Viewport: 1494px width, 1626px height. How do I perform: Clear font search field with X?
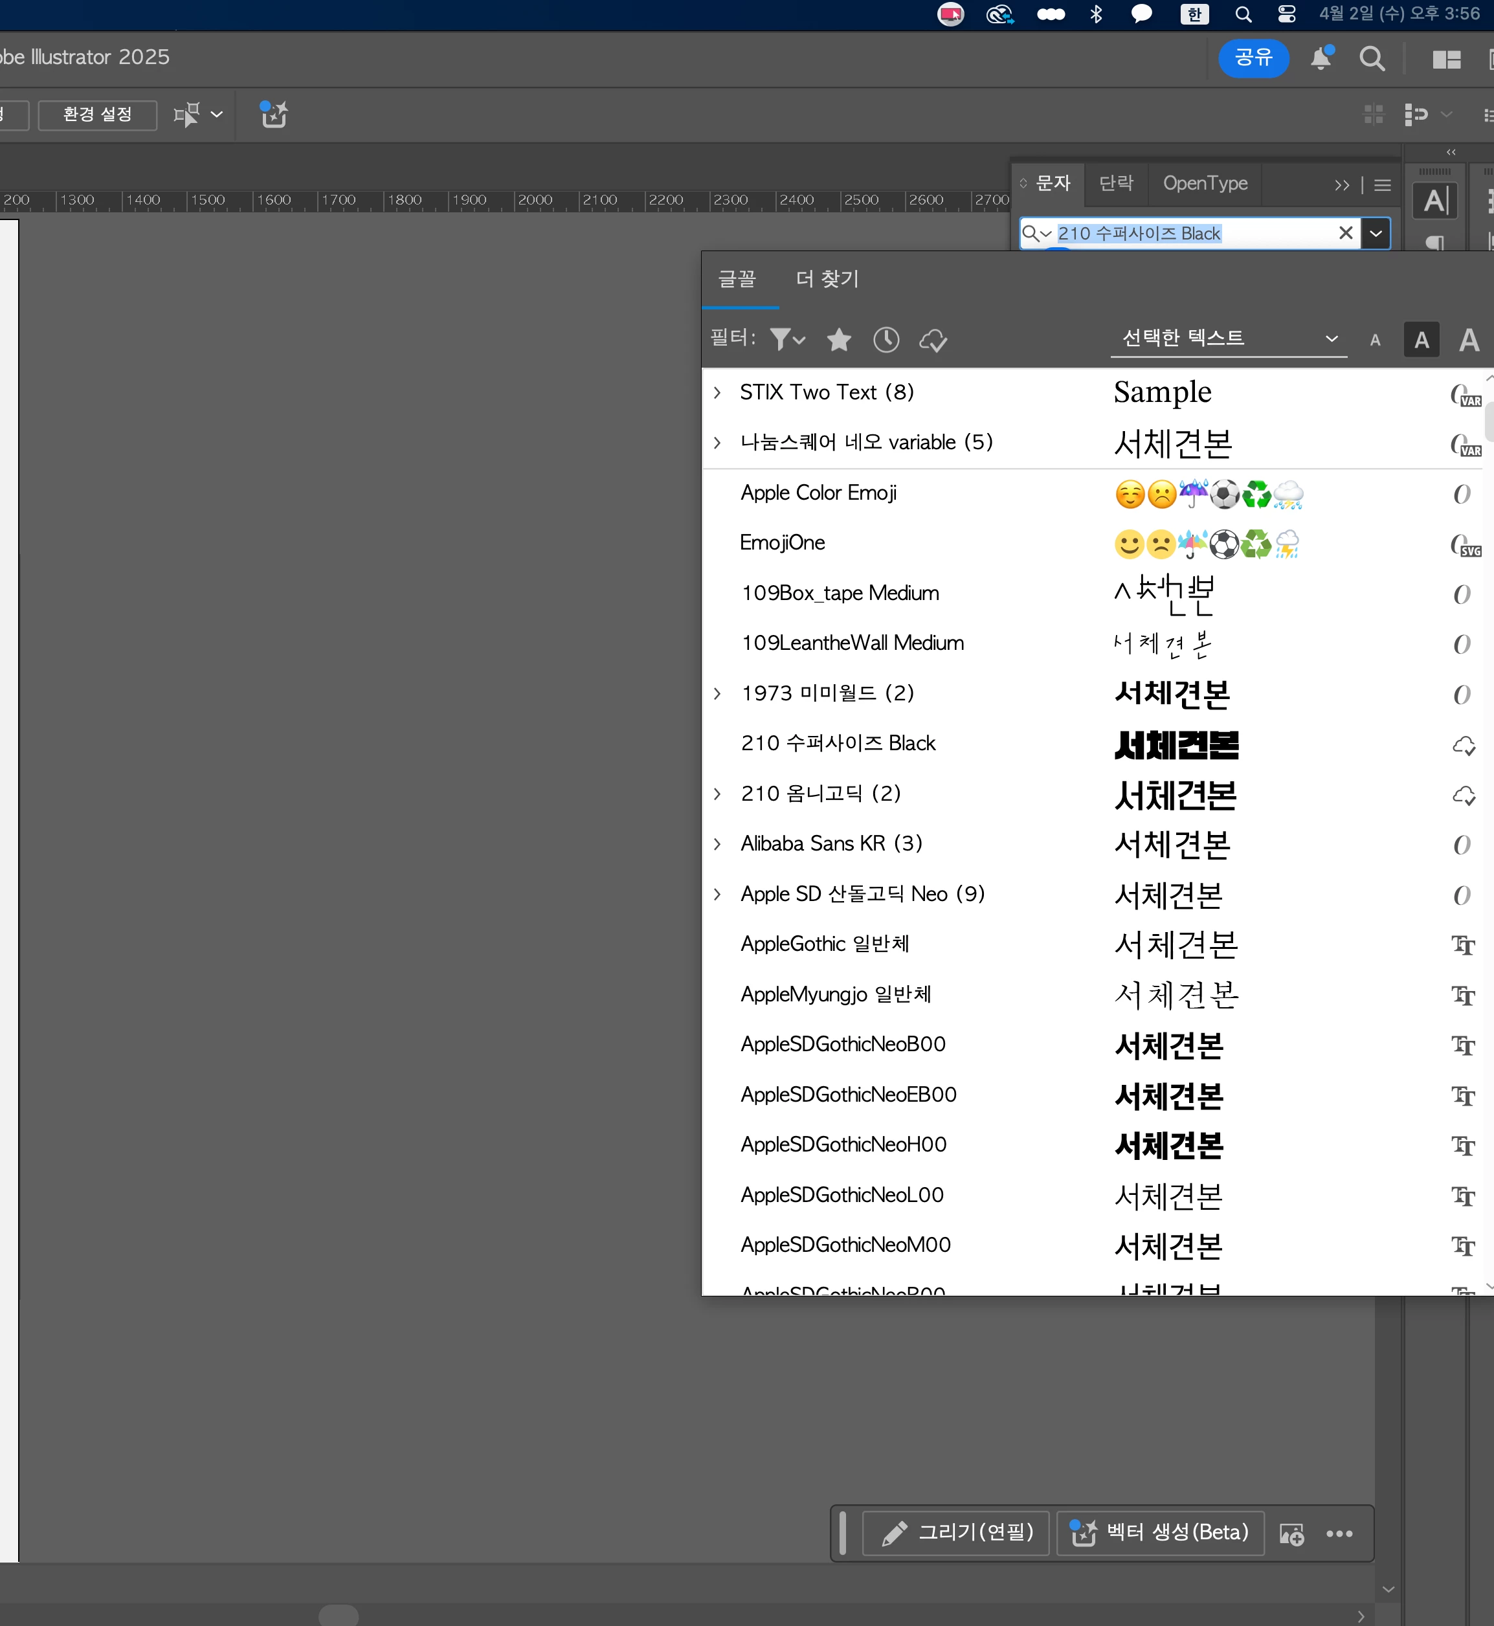(x=1345, y=233)
